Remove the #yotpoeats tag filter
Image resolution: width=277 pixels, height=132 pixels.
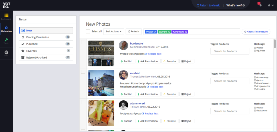point(186,32)
